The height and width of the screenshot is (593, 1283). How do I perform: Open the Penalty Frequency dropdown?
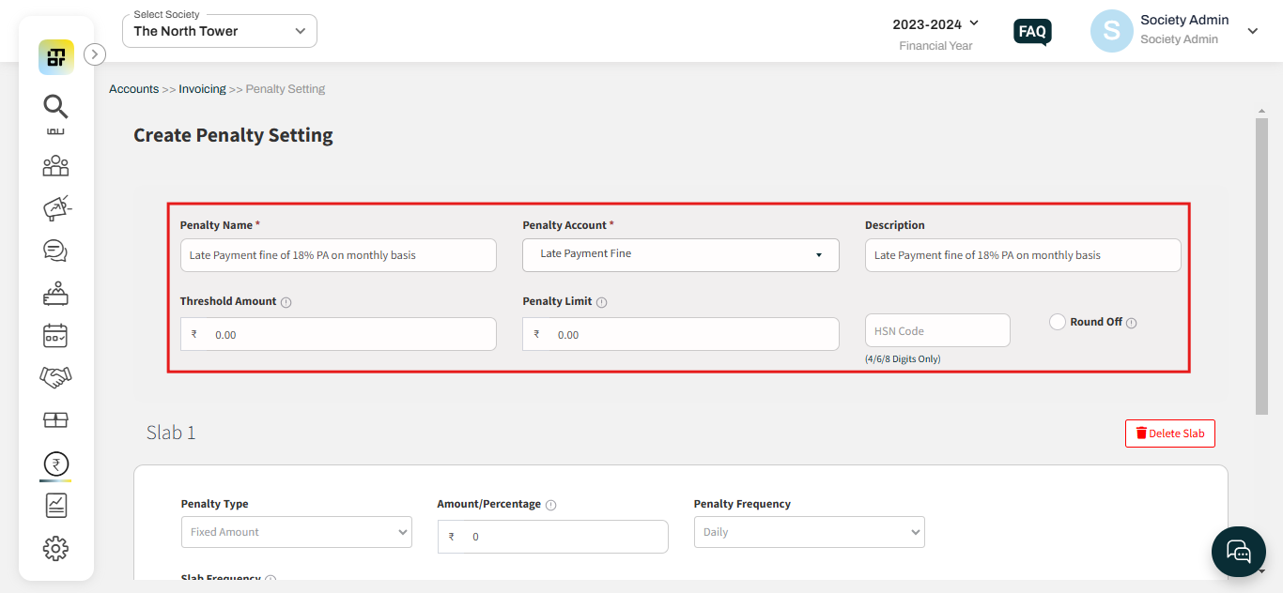[x=809, y=532]
